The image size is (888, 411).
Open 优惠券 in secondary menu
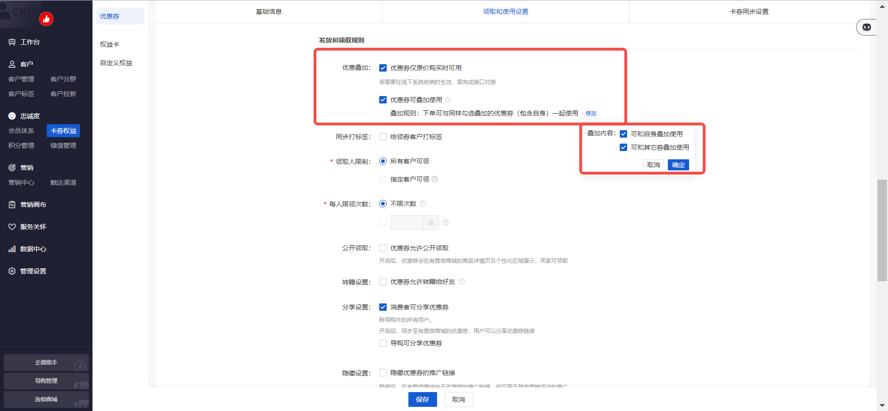(x=120, y=16)
